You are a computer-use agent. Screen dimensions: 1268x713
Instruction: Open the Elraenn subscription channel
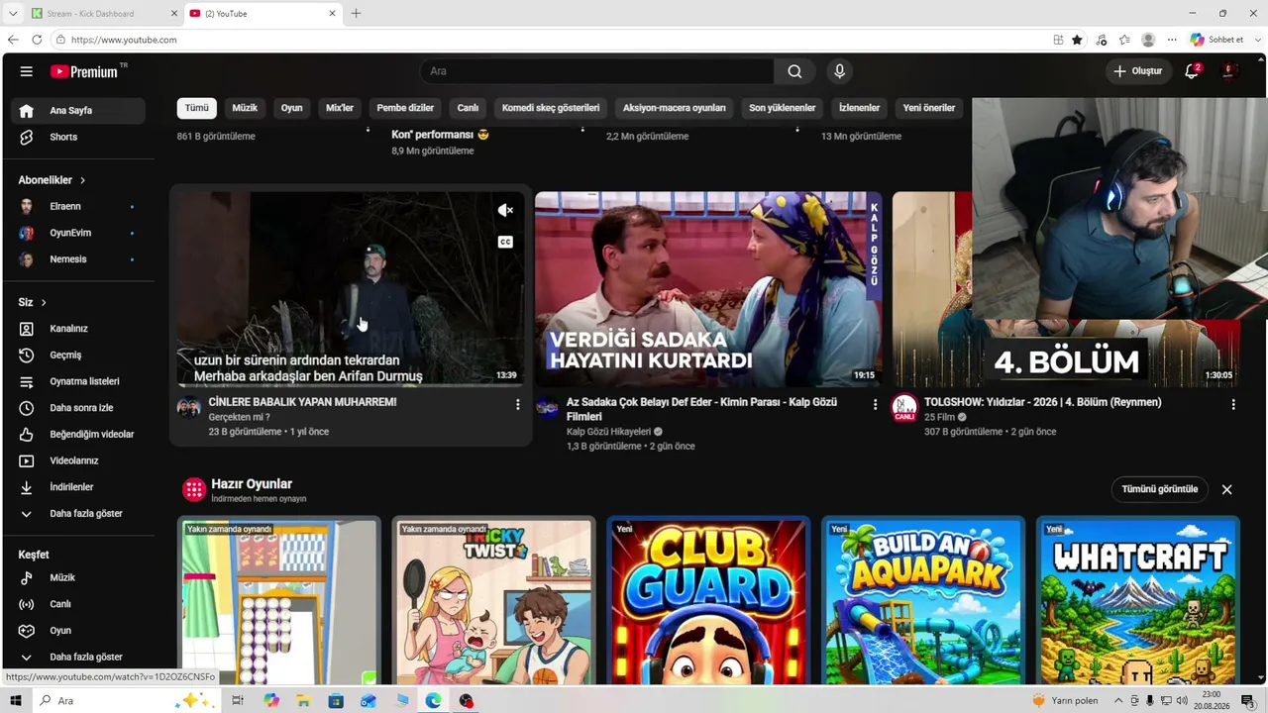click(77, 206)
